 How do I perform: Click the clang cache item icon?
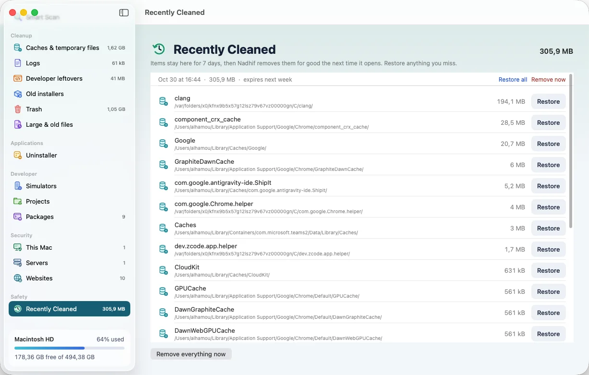[163, 101]
